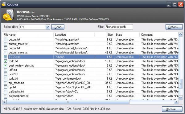The height and width of the screenshot is (114, 185).
Task: Click the Location column header
Action: coord(74,34)
